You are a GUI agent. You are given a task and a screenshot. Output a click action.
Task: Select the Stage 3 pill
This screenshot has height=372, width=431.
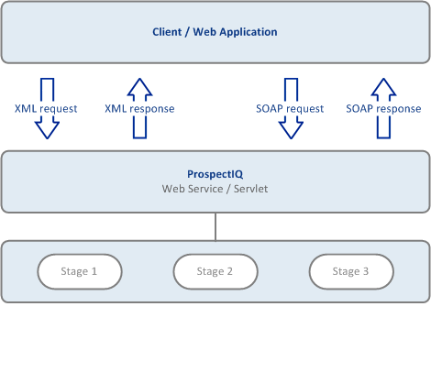[x=351, y=271]
